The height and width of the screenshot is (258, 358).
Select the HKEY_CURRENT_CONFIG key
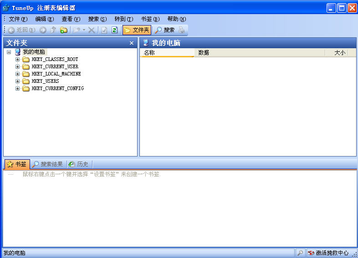58,89
